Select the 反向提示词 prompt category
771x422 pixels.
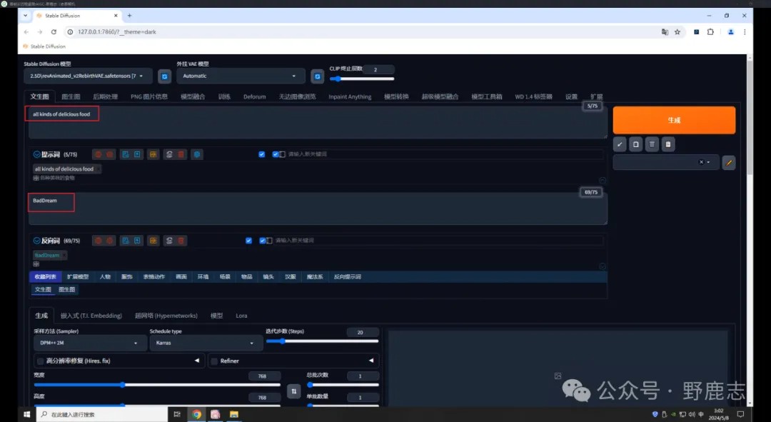[347, 277]
